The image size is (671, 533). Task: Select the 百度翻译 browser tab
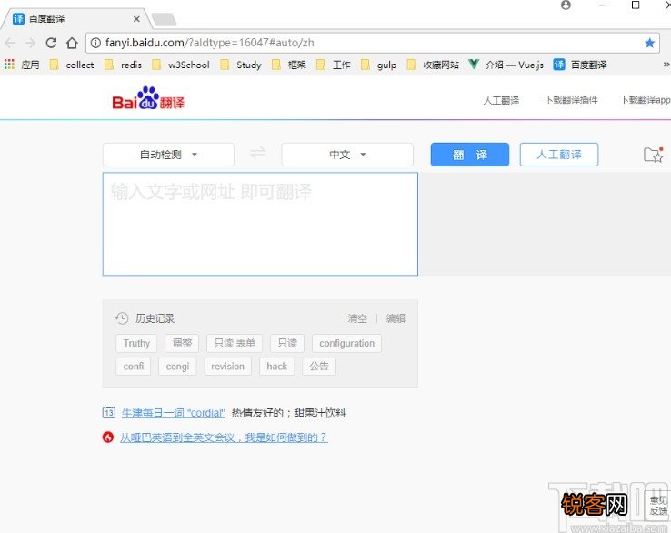coord(76,19)
